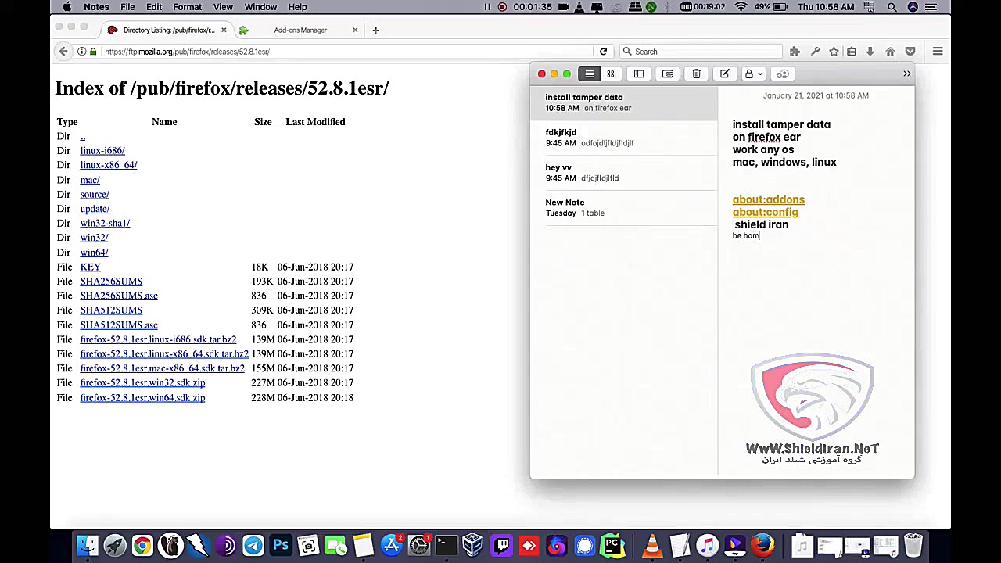Image resolution: width=1001 pixels, height=563 pixels.
Task: Open the win64/ directory
Action: pos(94,253)
